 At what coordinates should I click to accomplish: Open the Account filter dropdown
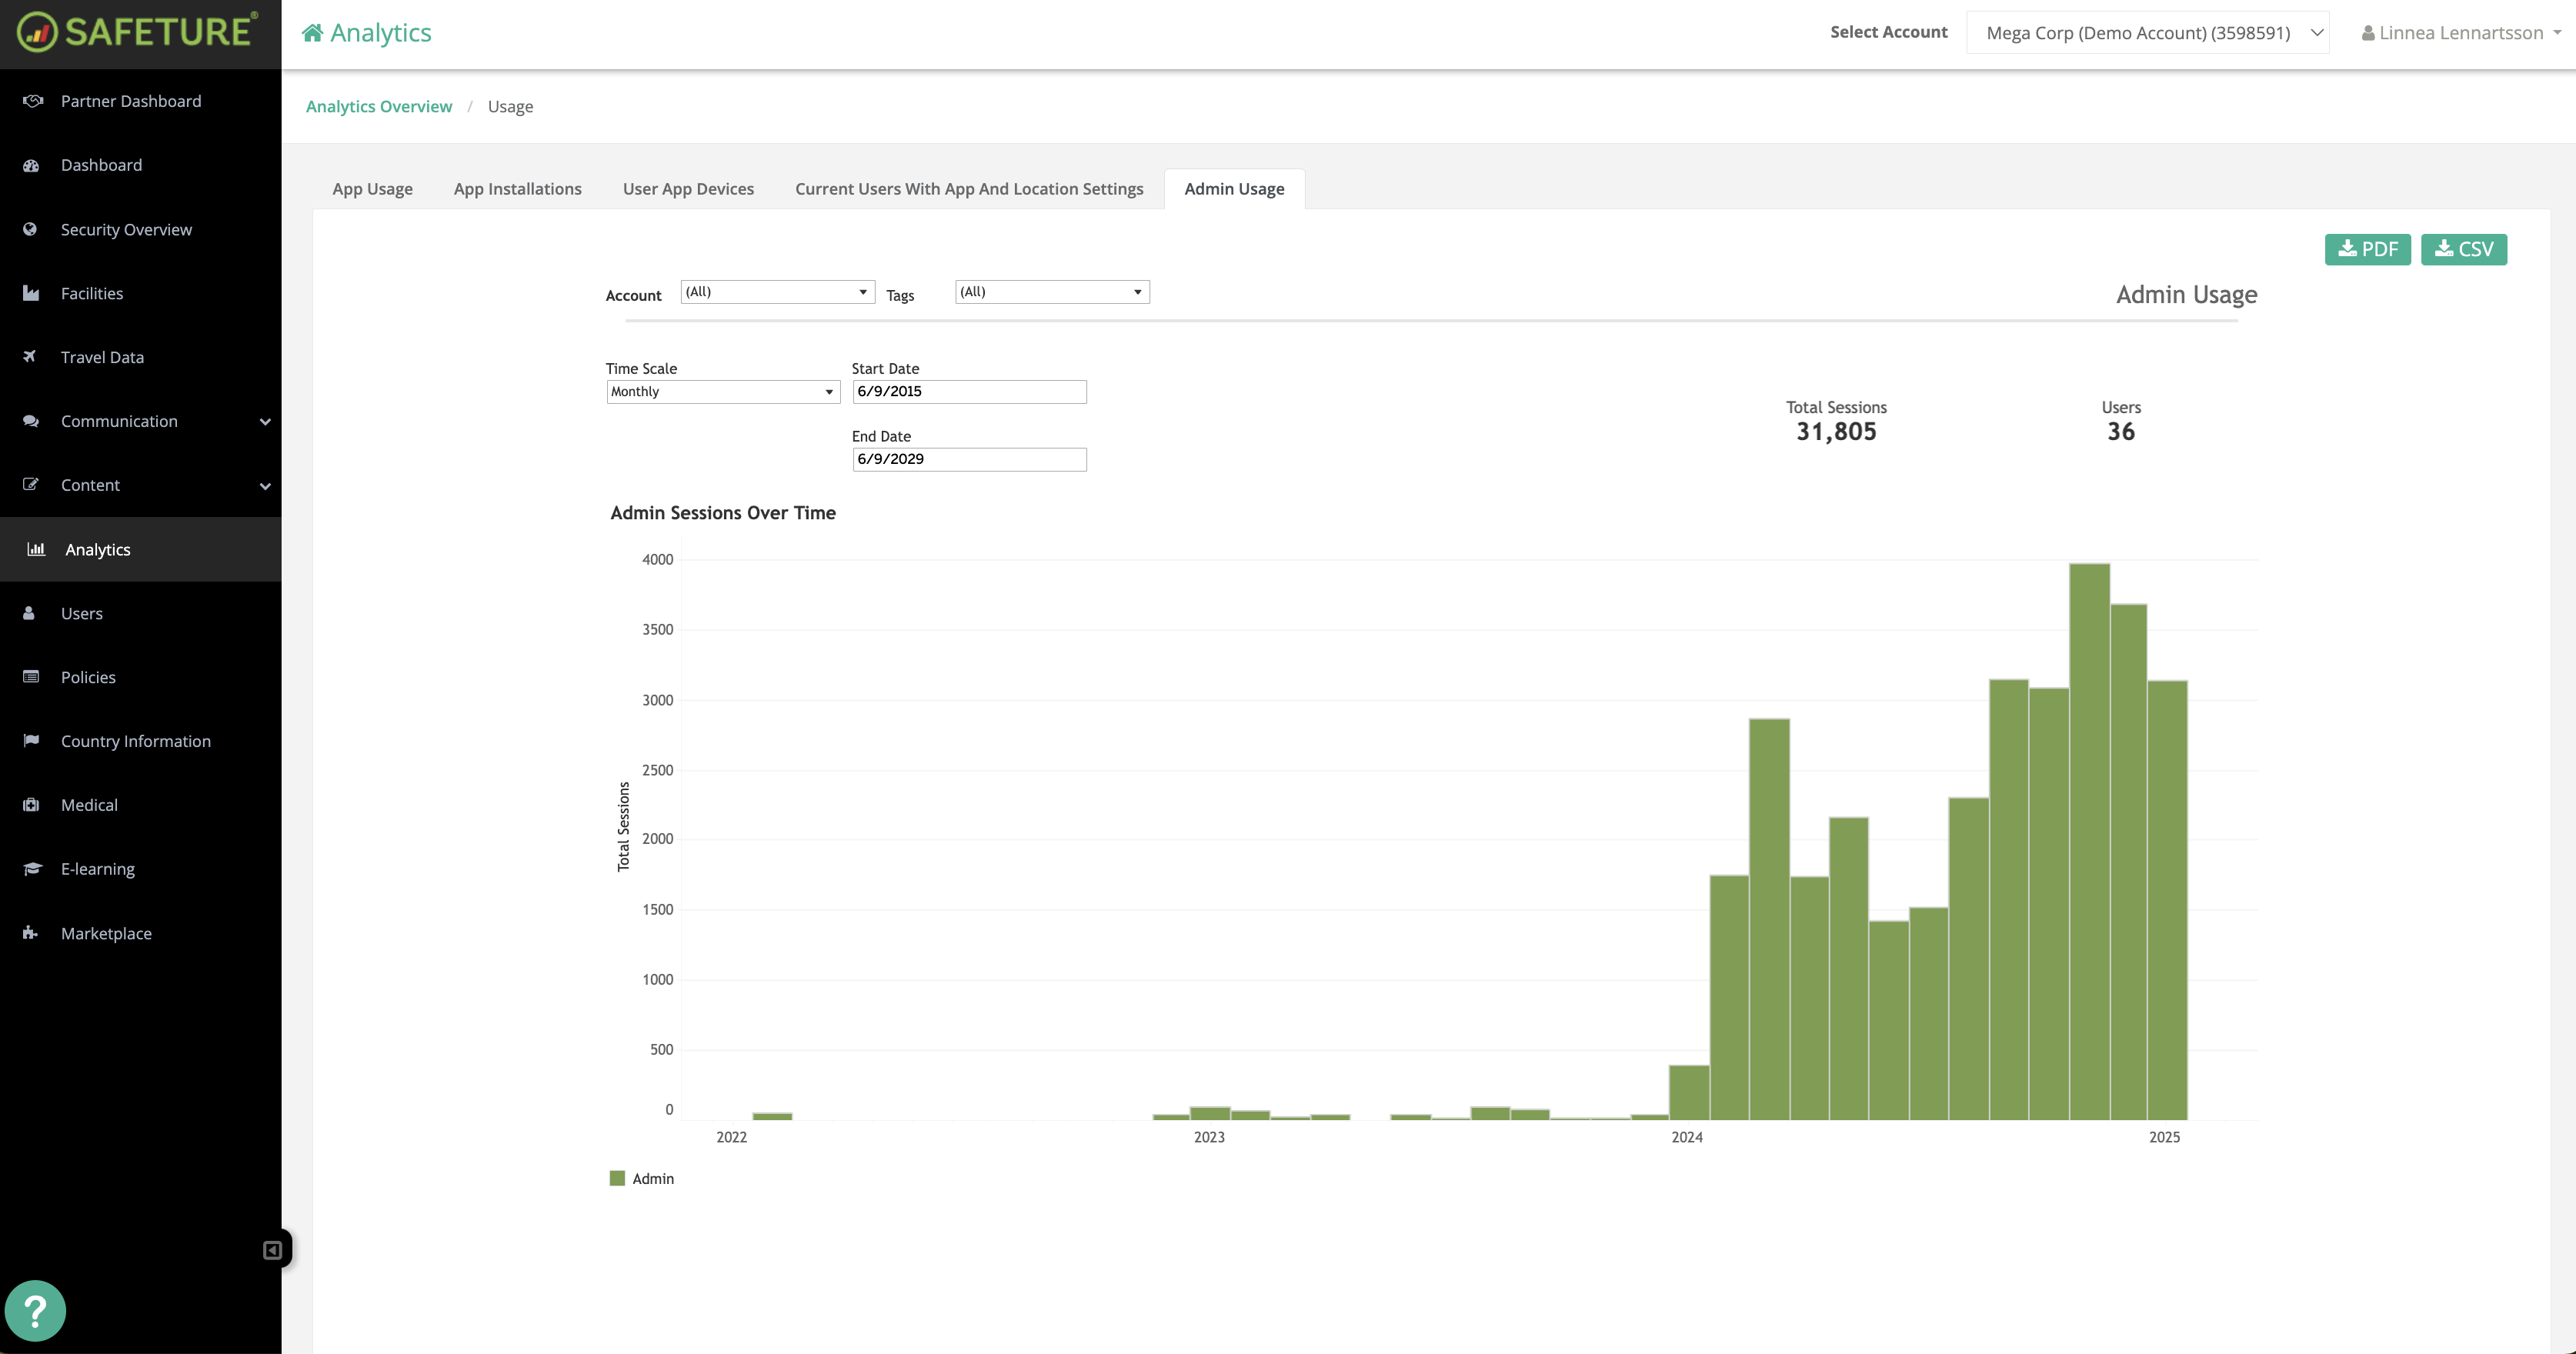(777, 291)
